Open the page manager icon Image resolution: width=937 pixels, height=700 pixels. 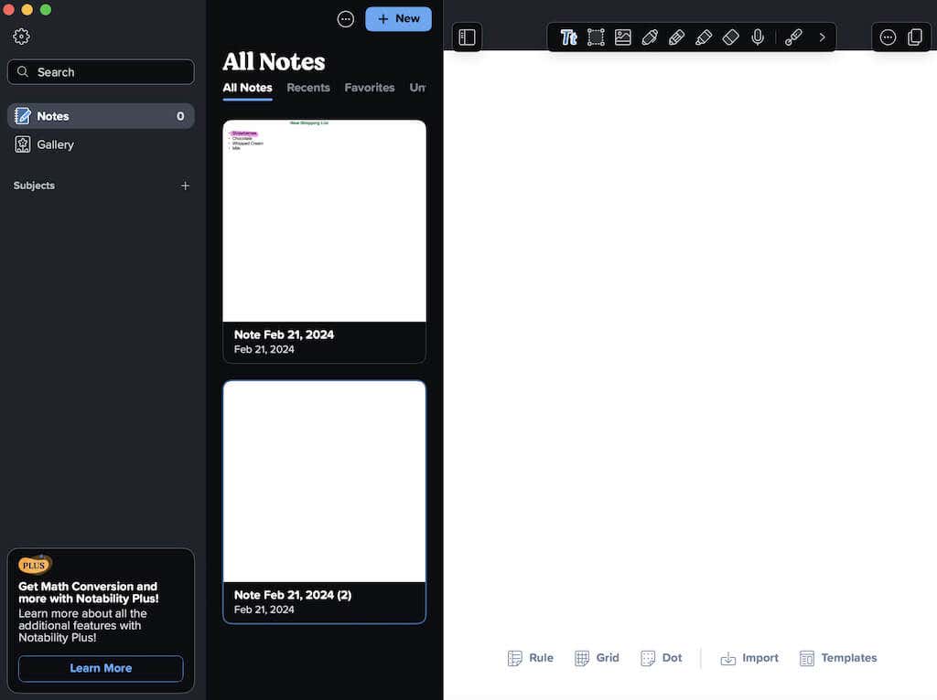click(916, 37)
